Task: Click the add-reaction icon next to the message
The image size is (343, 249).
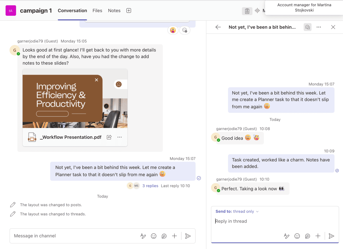Action: point(185,30)
